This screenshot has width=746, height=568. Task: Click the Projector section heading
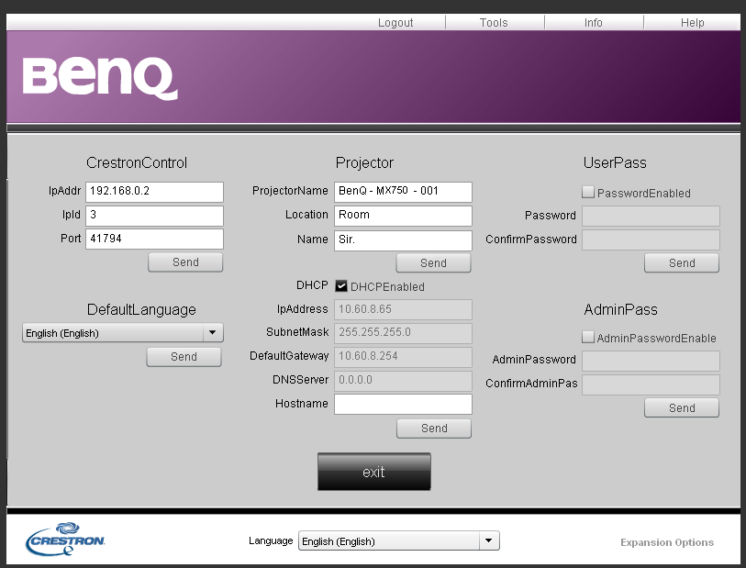(364, 162)
